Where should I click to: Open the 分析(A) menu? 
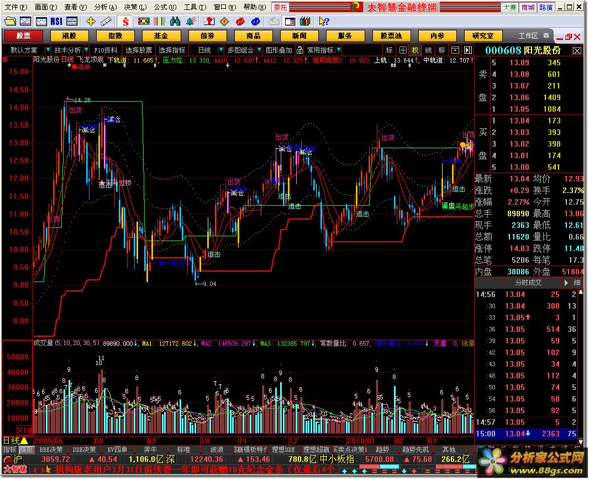click(106, 7)
